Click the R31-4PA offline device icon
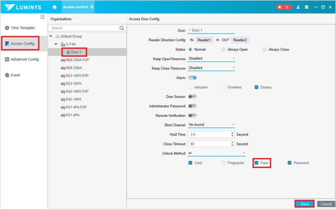The image size is (336, 210). point(63,115)
